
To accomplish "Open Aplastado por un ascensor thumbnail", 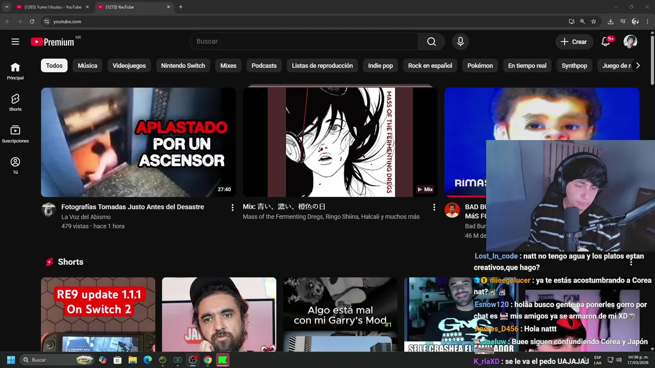I will 138,142.
